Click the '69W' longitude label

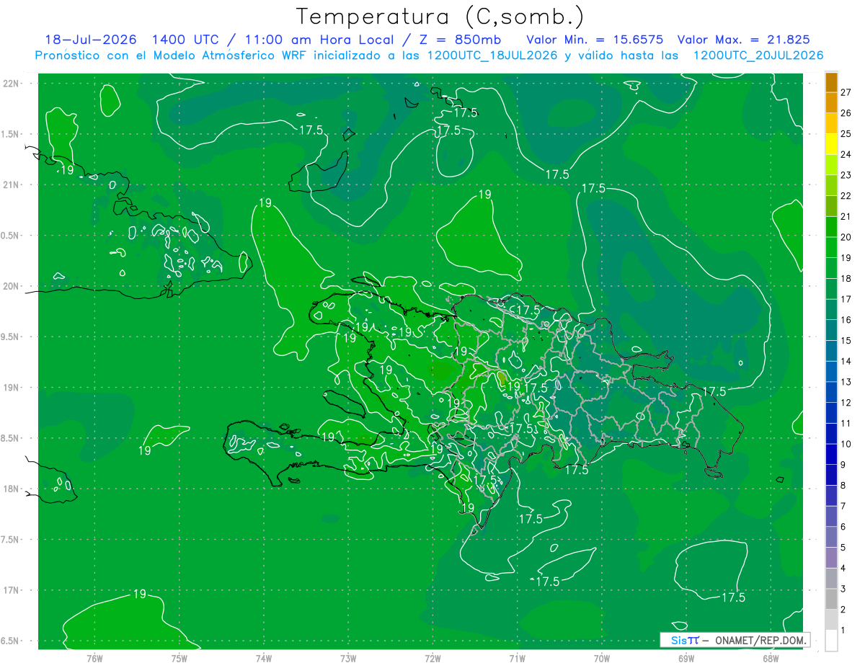coord(686,658)
